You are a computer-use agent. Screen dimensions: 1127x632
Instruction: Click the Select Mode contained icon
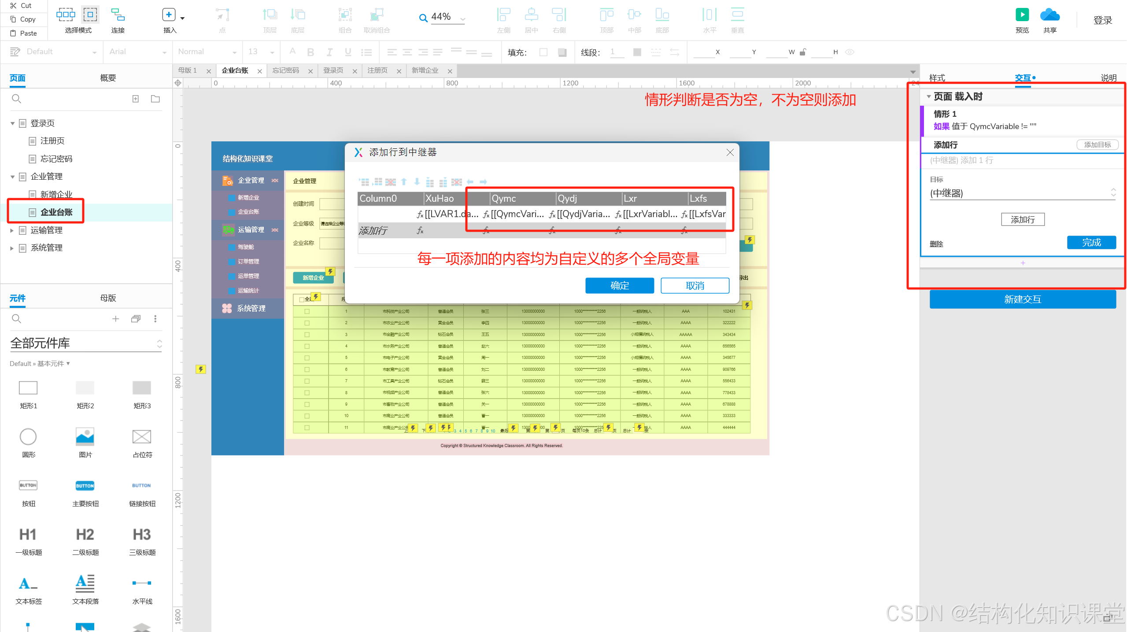click(x=90, y=15)
